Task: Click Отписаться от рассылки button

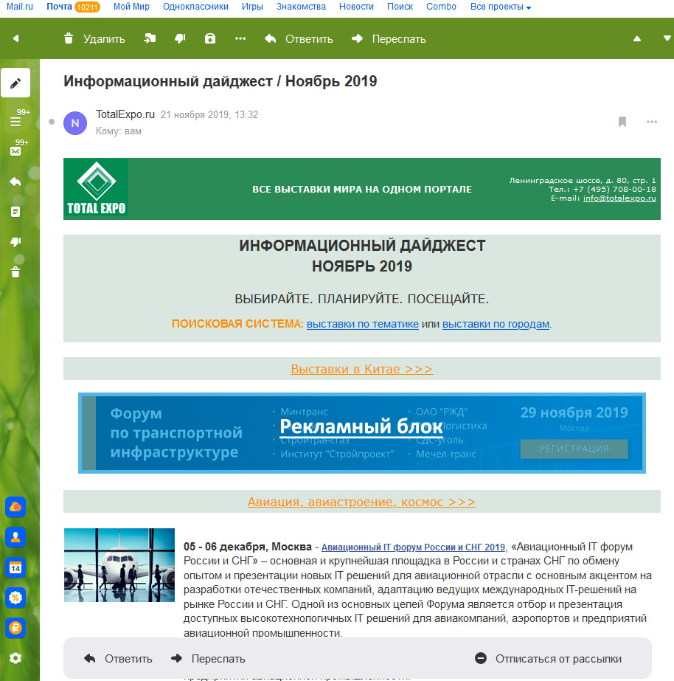Action: point(549,659)
